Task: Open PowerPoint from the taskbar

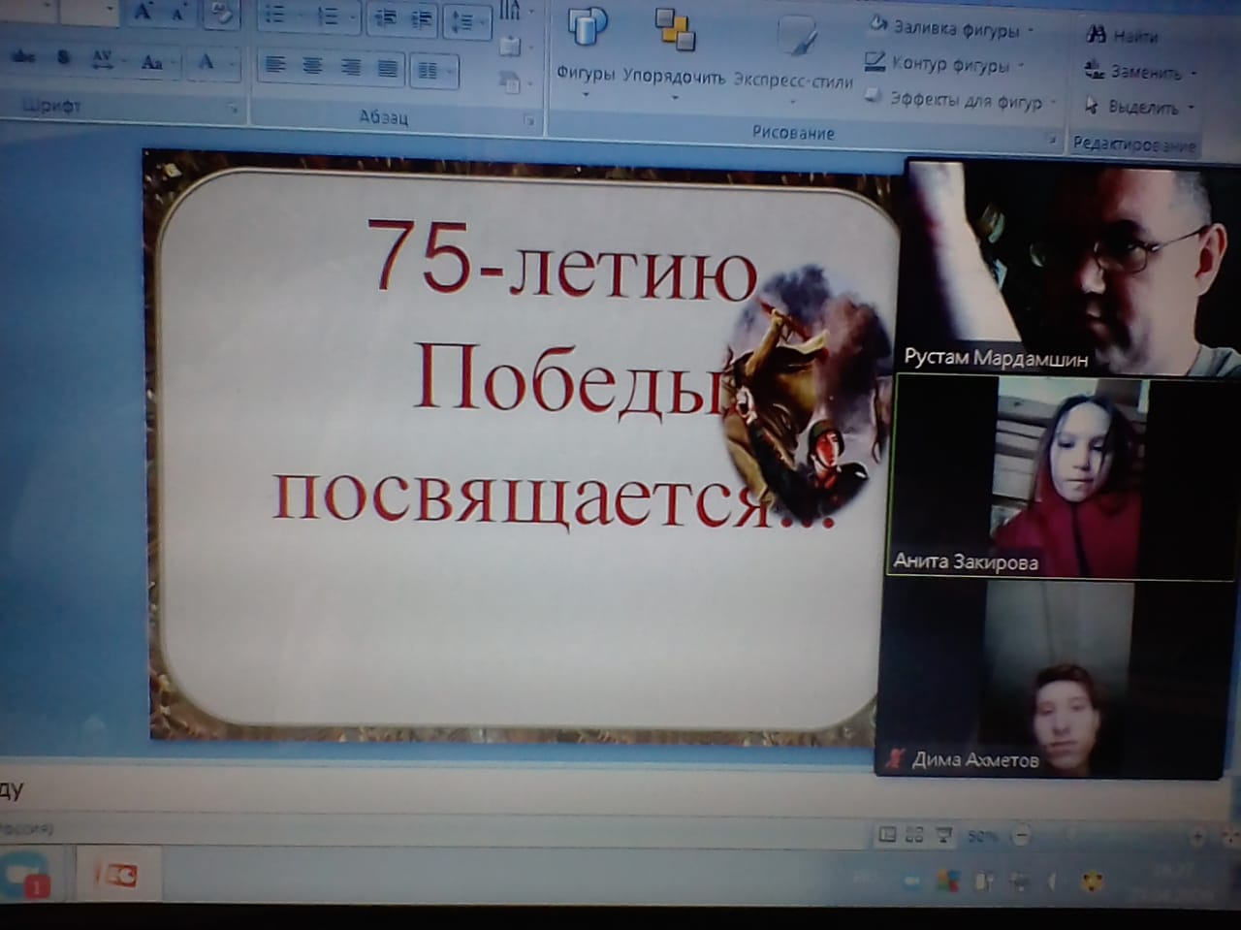Action: [118, 875]
